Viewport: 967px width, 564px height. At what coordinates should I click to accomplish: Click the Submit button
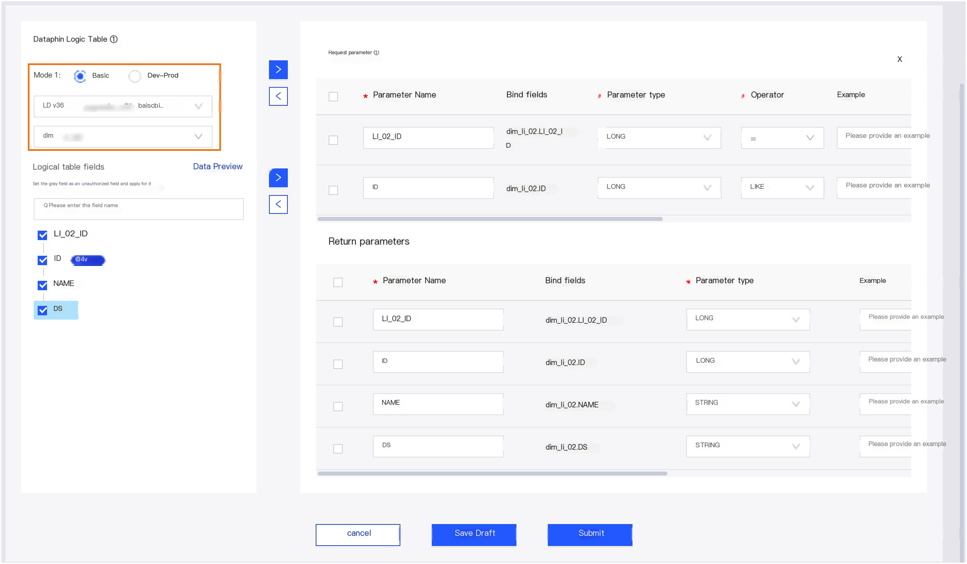pos(589,534)
